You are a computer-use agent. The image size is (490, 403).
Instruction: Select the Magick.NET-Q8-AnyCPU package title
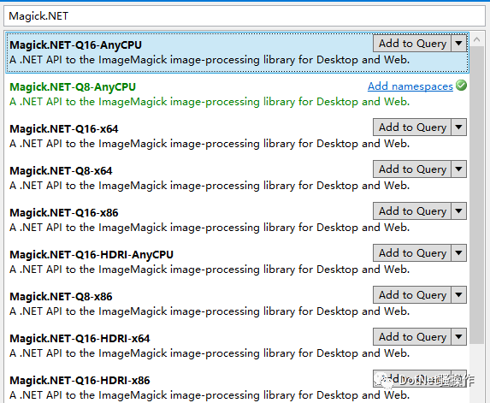coord(73,87)
